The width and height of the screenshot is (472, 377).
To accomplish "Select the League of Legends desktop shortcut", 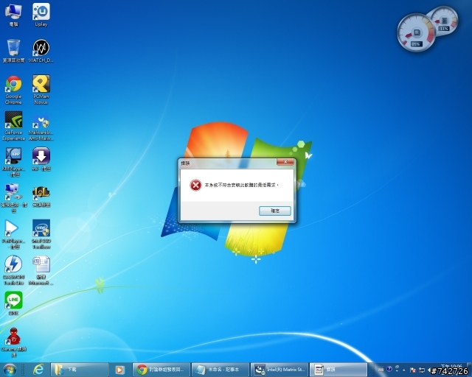I will [41, 195].
